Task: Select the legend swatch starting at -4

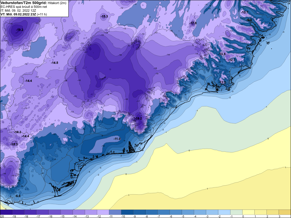Action: 200,212
